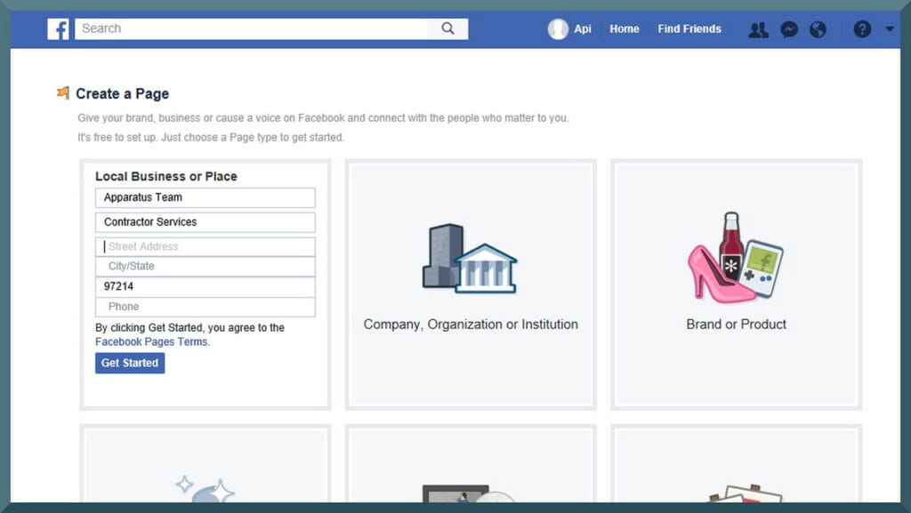Expand the account dropdown arrow
Viewport: 911px width, 513px height.
tap(890, 28)
